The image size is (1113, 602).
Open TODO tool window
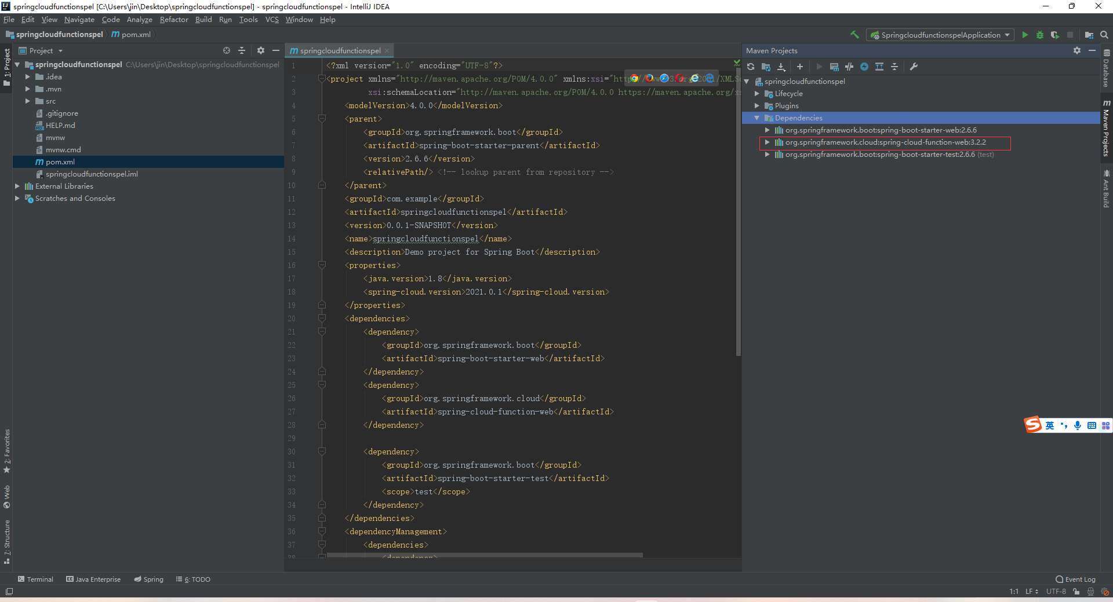click(193, 579)
